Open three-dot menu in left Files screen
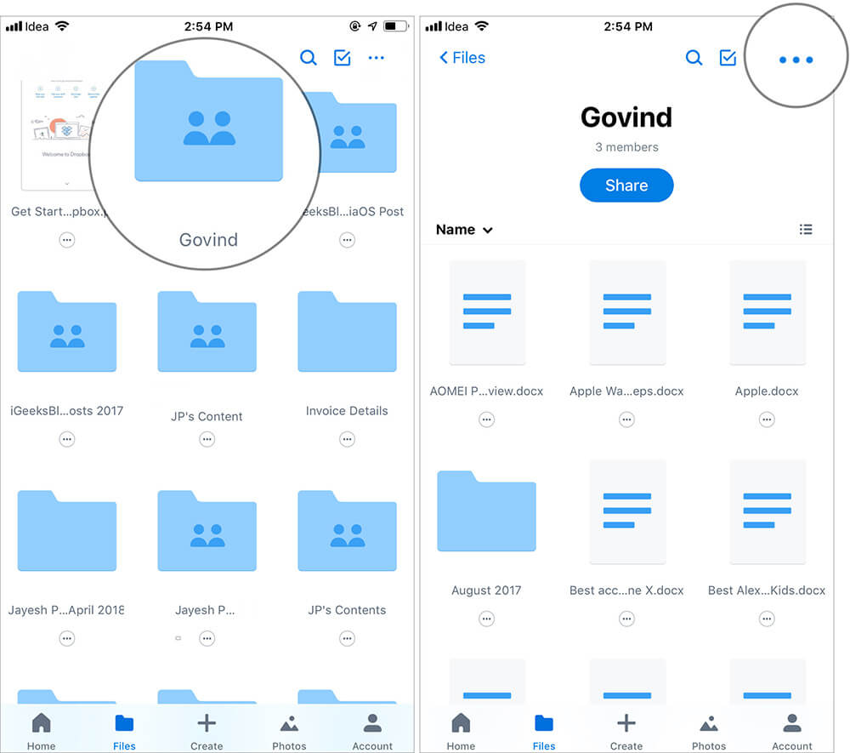This screenshot has width=850, height=753. tap(377, 58)
